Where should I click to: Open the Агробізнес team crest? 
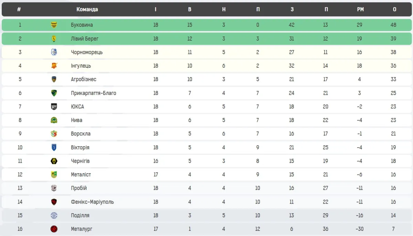(x=54, y=79)
